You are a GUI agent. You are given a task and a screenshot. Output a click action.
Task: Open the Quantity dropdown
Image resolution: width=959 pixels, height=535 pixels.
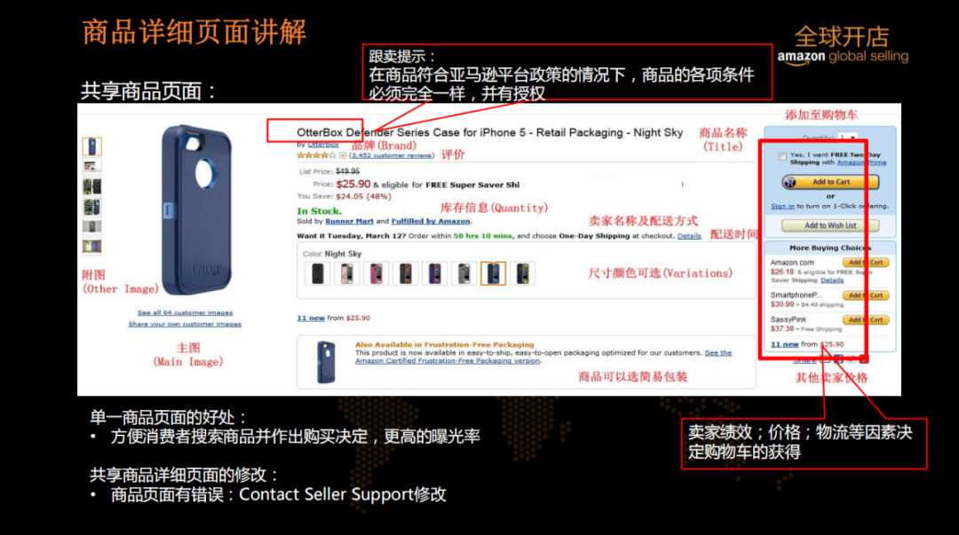coord(848,137)
